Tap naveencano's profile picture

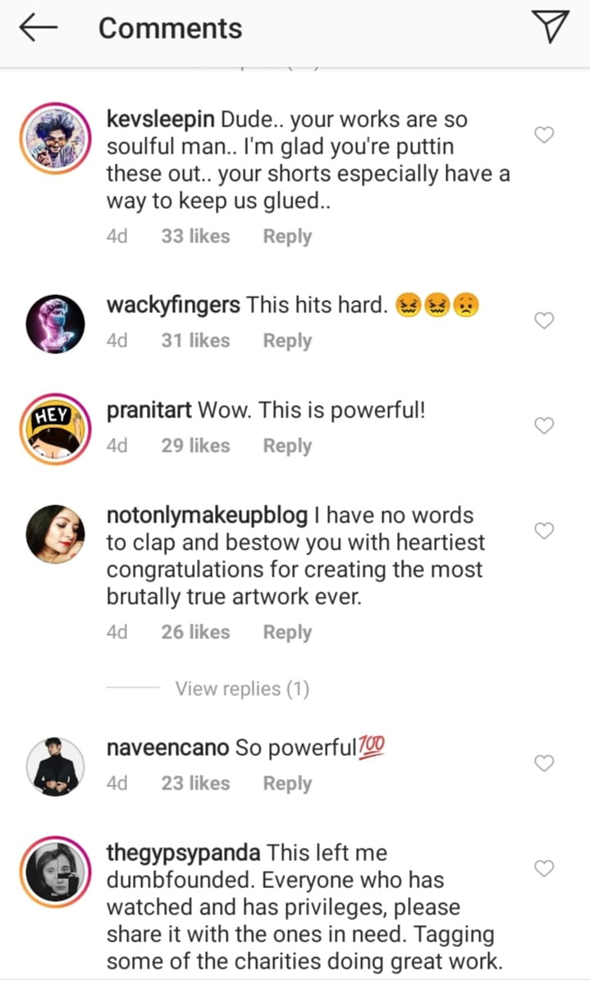[55, 766]
